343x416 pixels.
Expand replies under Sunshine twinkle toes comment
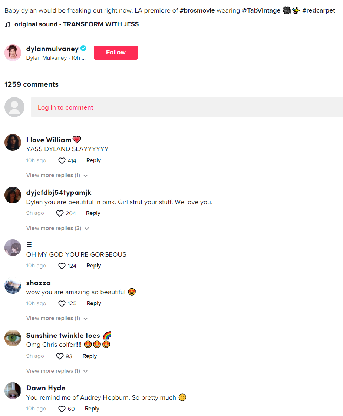coord(57,371)
